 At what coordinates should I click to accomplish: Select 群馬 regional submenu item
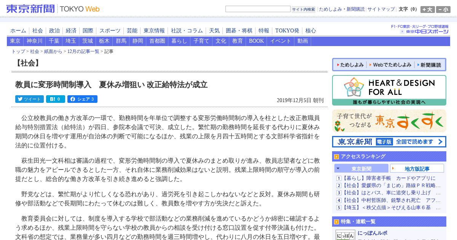(x=121, y=41)
